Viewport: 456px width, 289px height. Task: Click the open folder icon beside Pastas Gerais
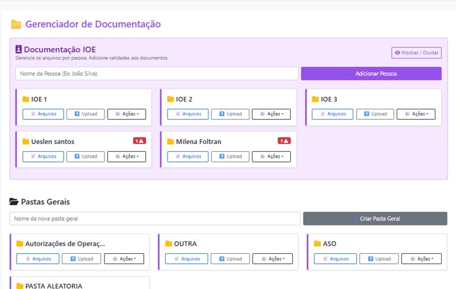14,202
